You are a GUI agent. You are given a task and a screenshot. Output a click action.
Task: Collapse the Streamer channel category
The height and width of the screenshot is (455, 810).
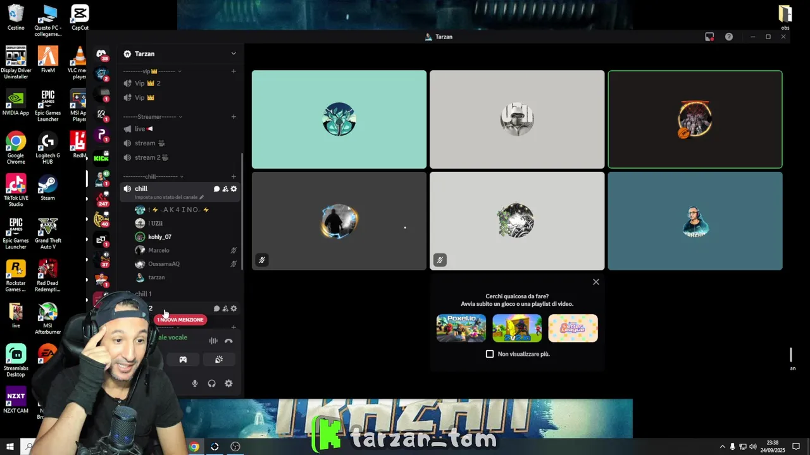(x=152, y=116)
